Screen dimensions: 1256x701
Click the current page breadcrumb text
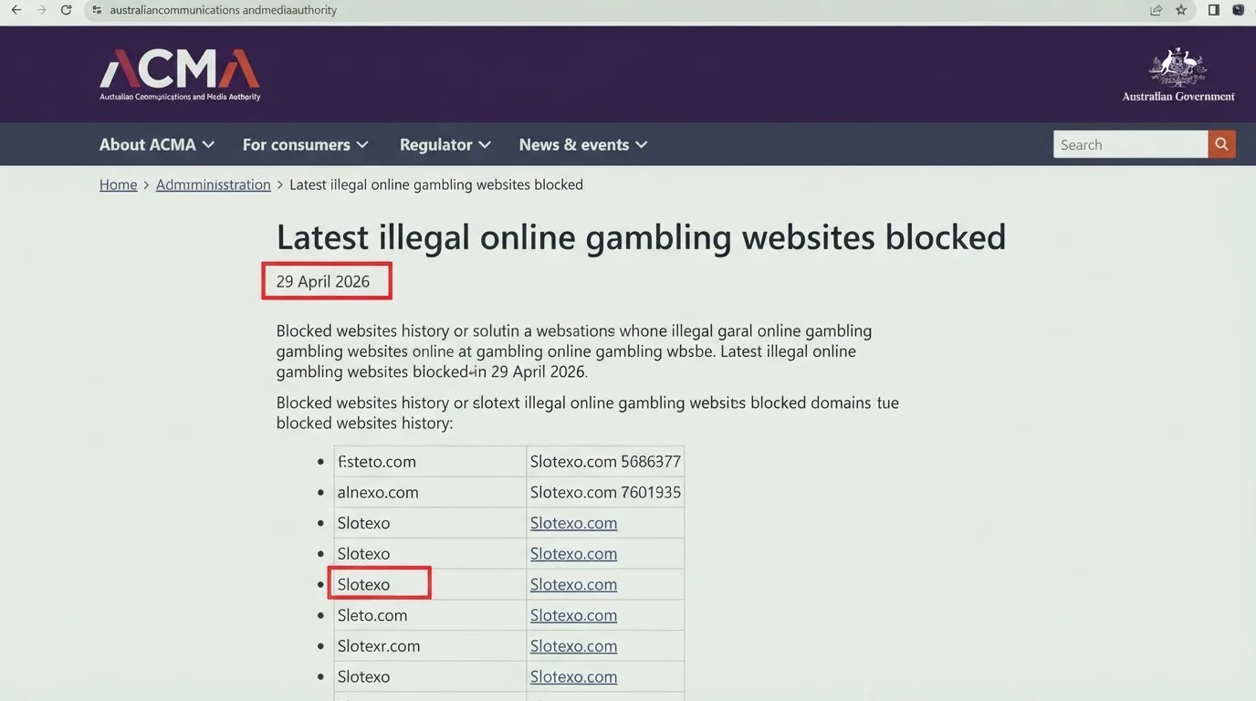(436, 184)
